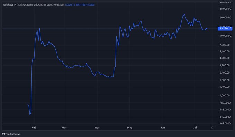The image size is (235, 137).
Task: Click the 585.0000 price axis label
Action: point(225,110)
